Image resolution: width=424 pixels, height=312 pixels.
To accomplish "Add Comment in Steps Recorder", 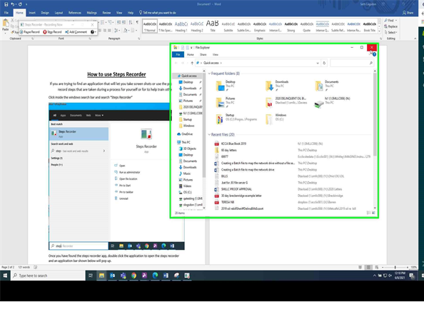I will 76,32.
